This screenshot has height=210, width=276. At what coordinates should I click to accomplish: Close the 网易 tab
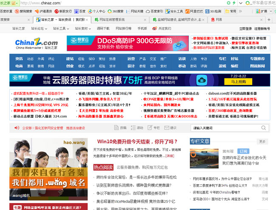coord(262,20)
